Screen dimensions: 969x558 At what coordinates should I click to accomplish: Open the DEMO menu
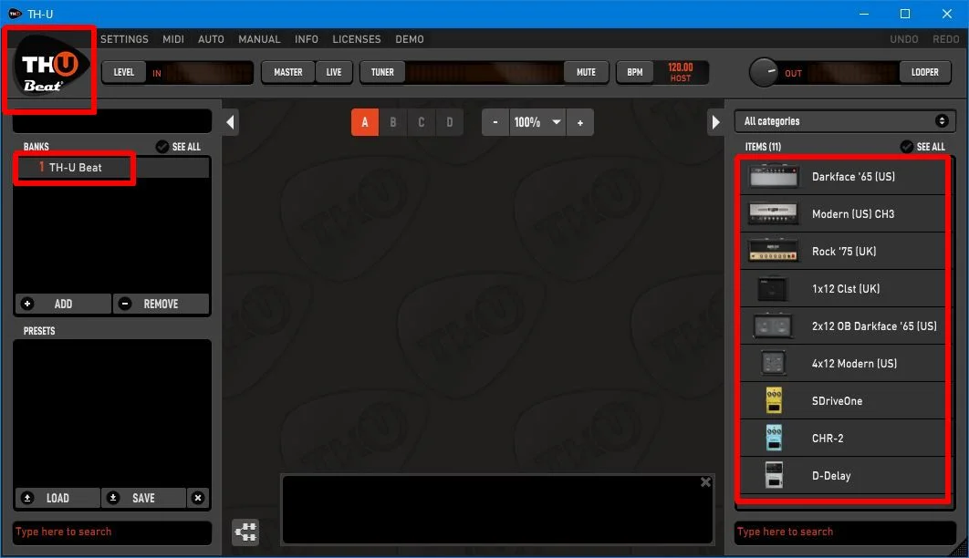(409, 39)
